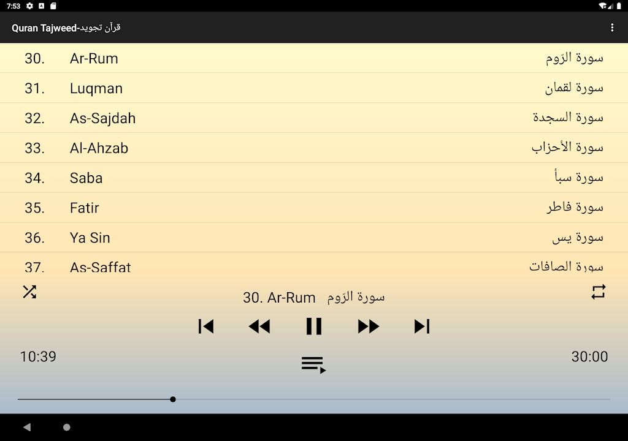Select surah 31 Luqman

click(314, 88)
